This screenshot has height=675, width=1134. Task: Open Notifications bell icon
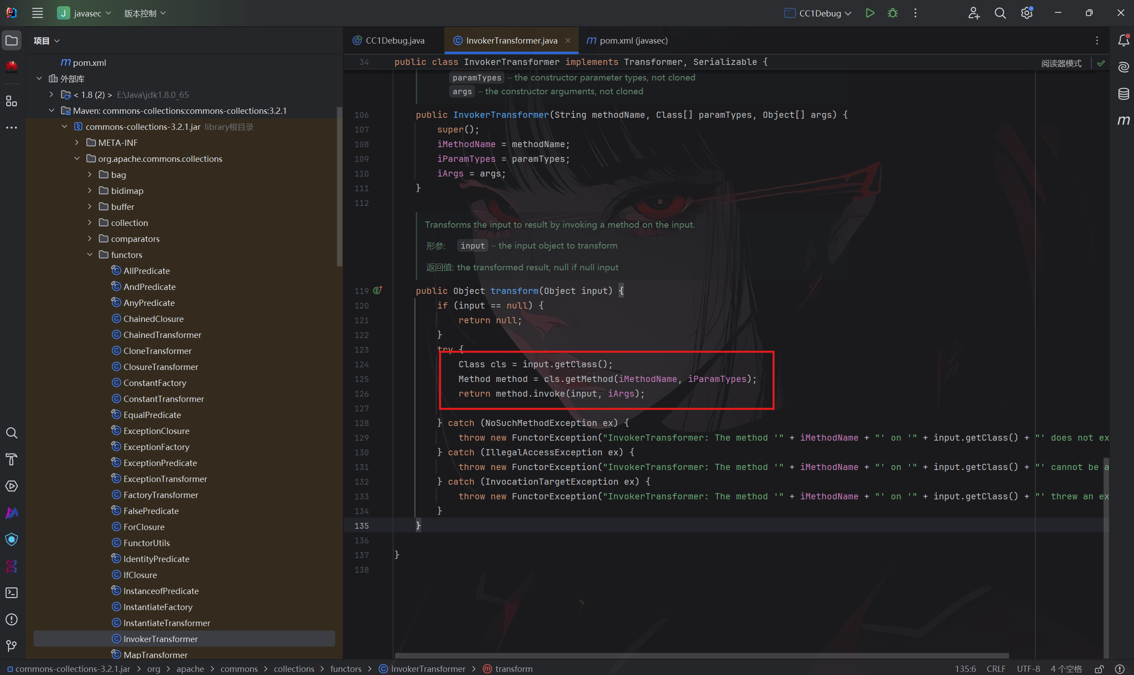[1123, 40]
